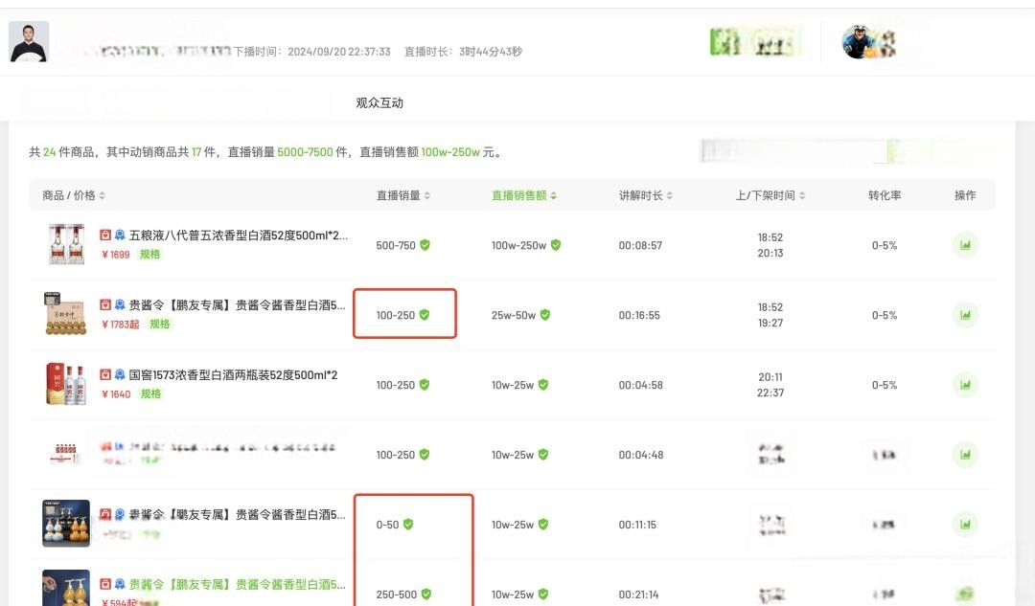Sort table by 上/下架时间 column
The height and width of the screenshot is (606, 1035).
802,196
